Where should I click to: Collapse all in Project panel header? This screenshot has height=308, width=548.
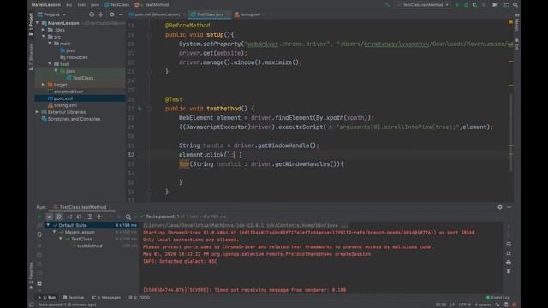point(101,15)
